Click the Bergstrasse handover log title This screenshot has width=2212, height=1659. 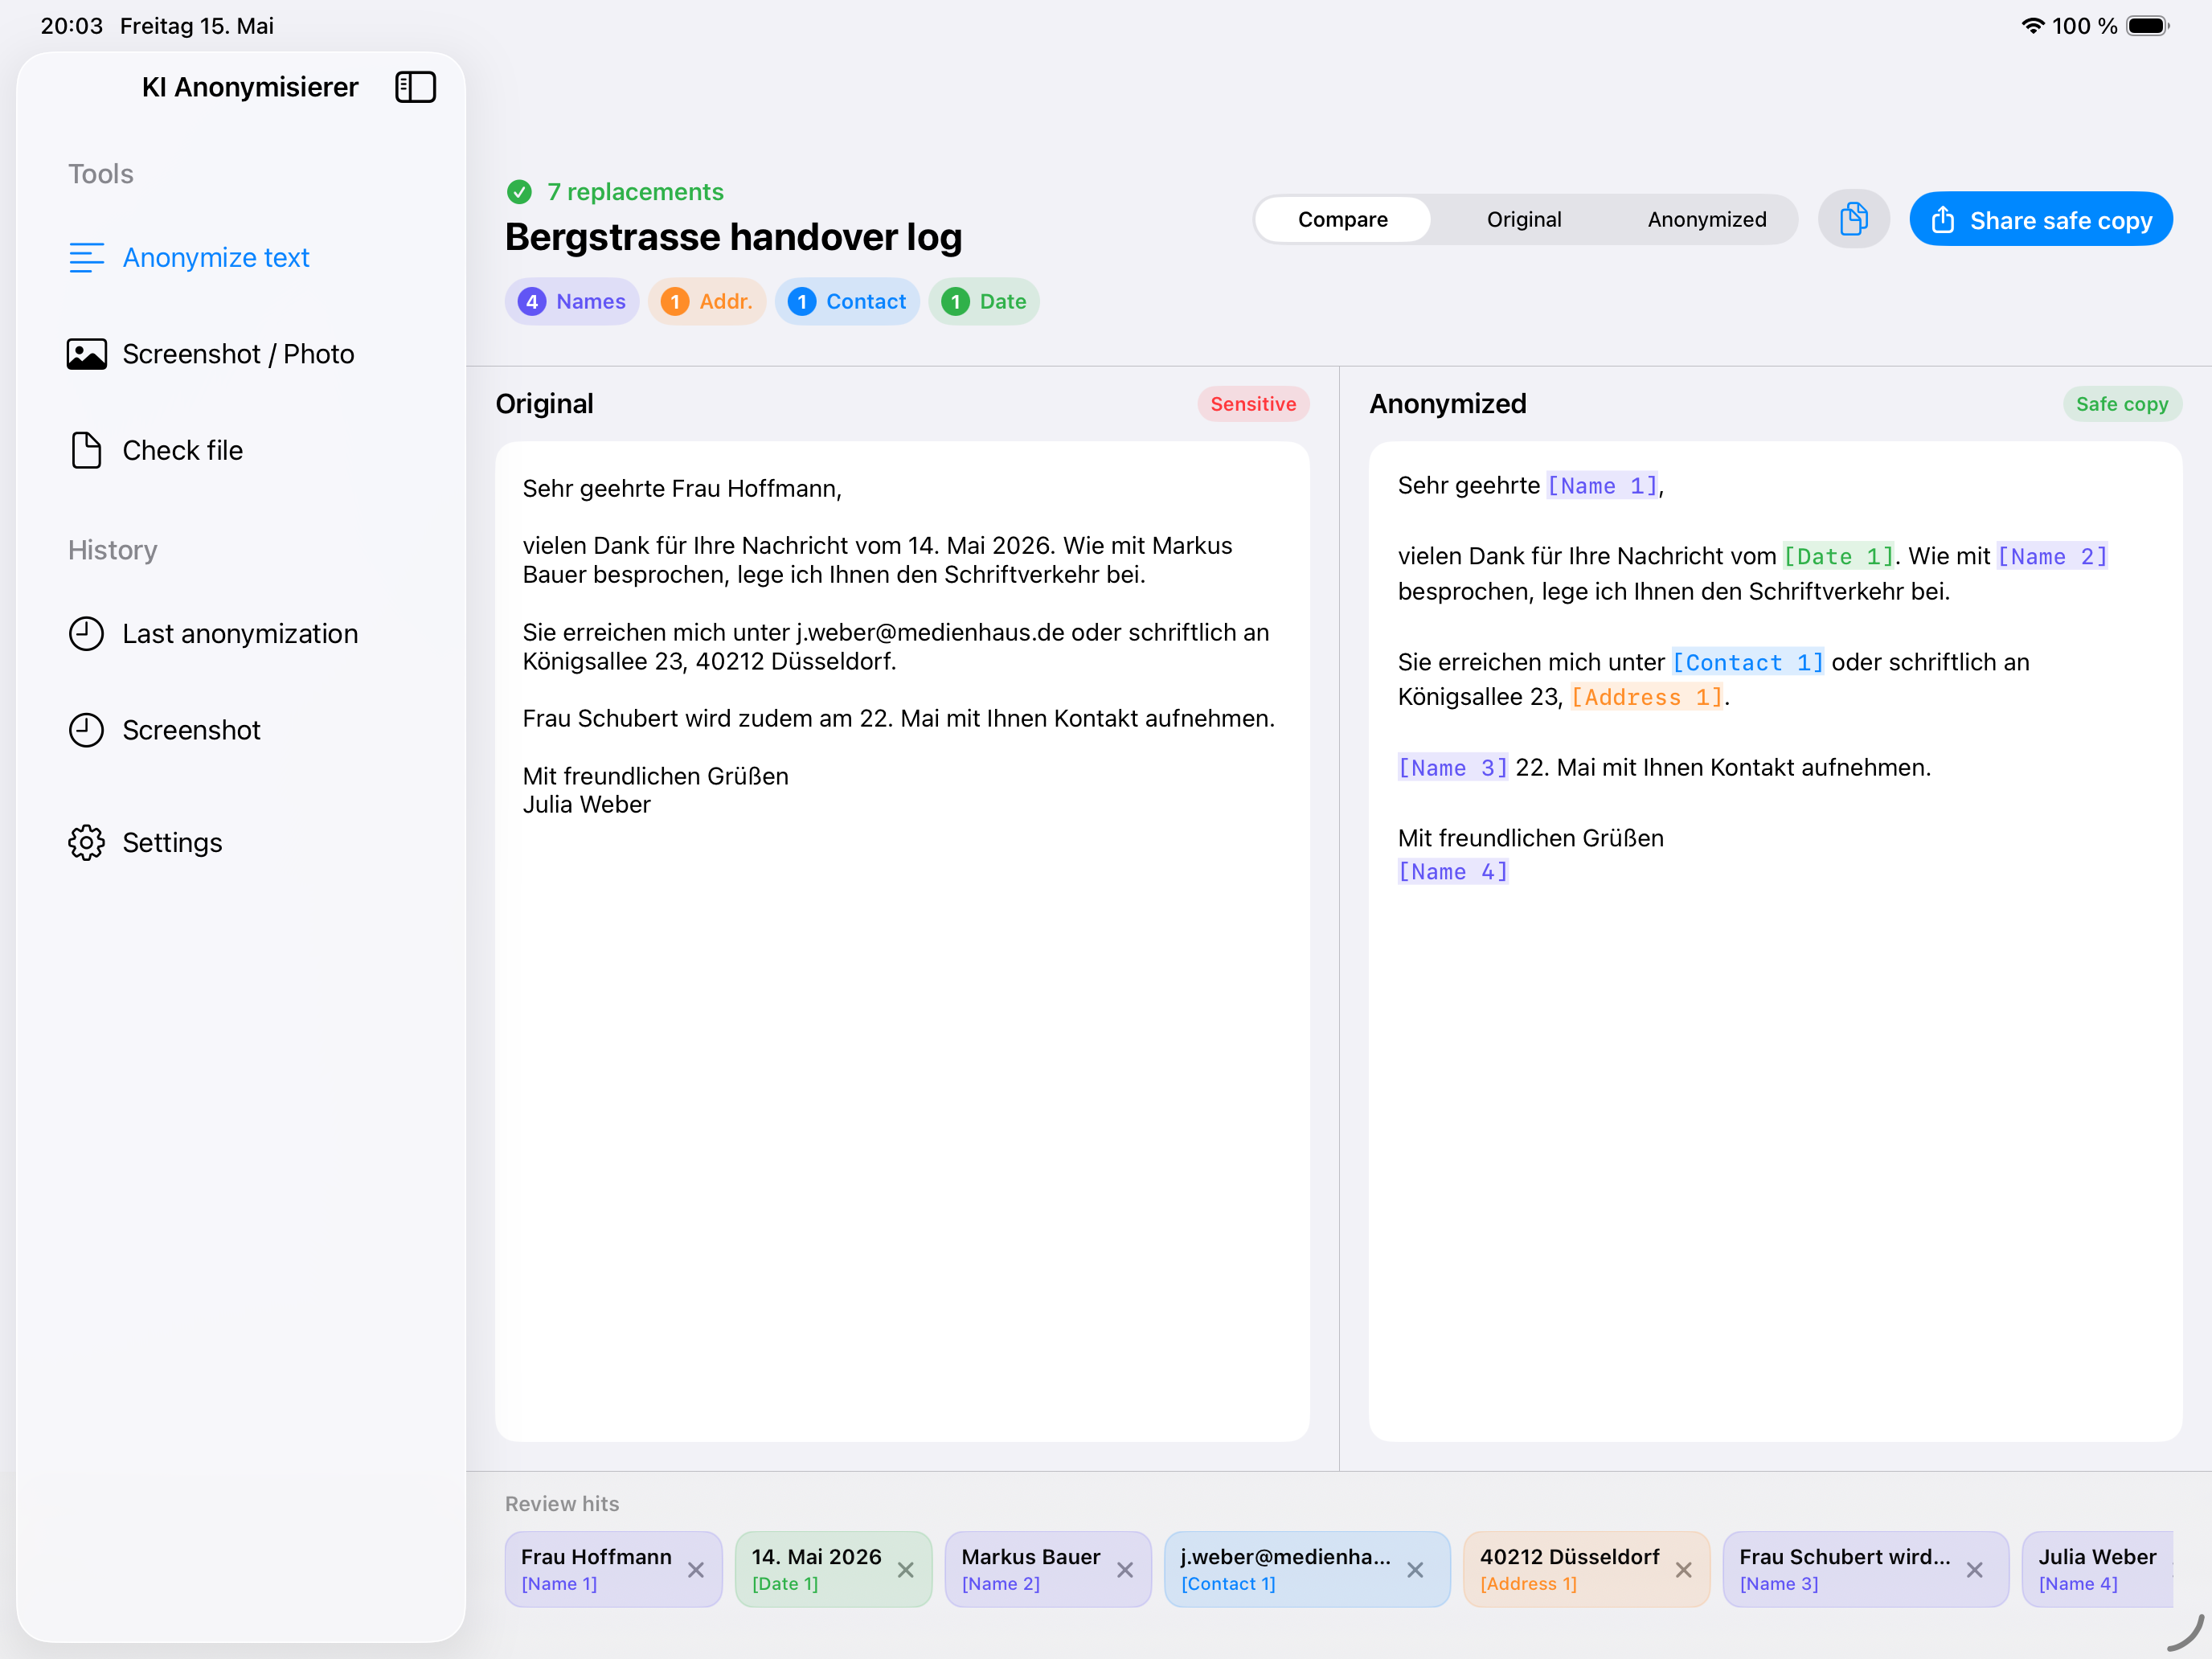[x=733, y=237]
